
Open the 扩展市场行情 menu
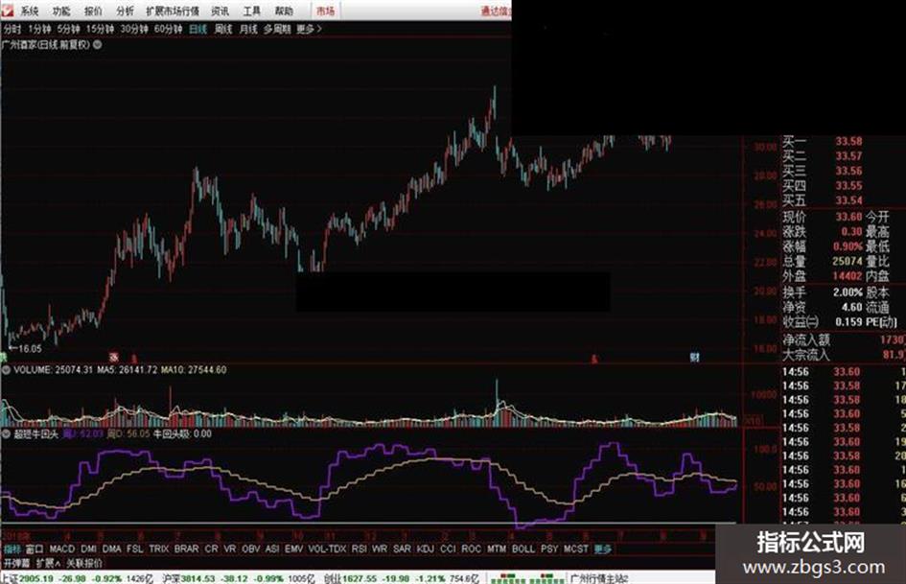click(x=173, y=11)
